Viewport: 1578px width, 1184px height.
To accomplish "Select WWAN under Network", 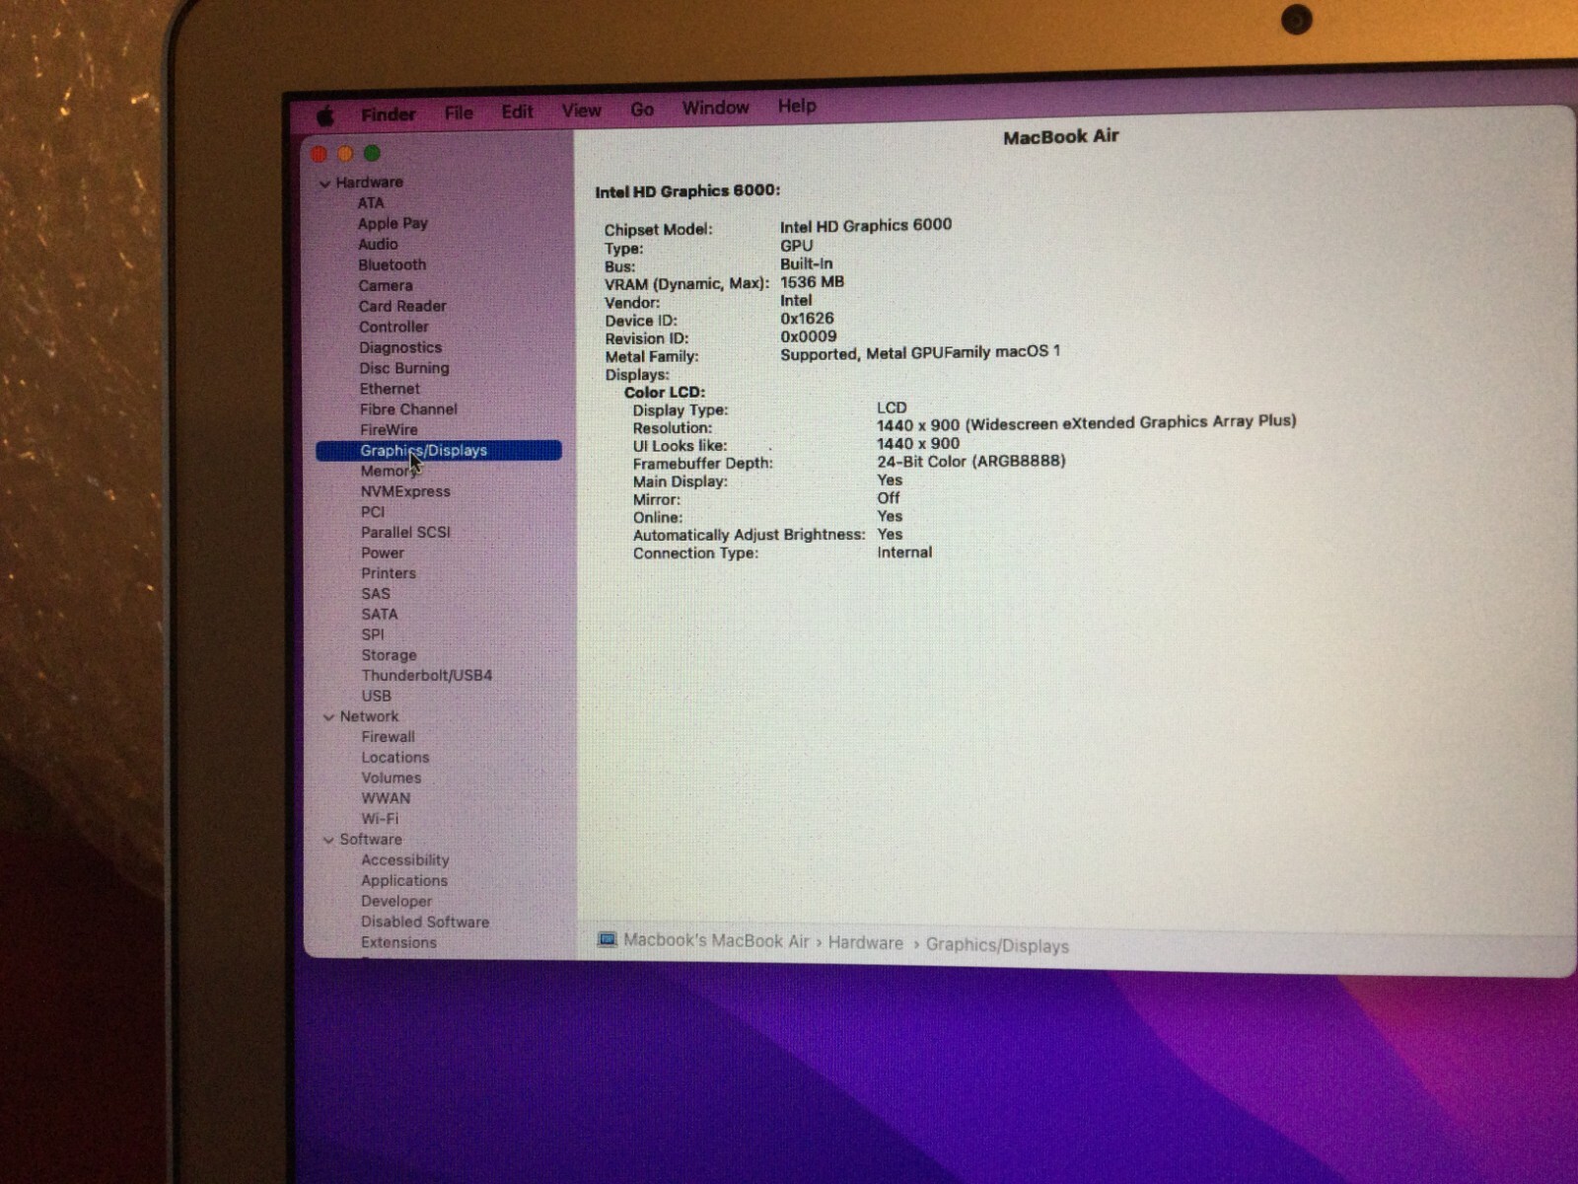I will coord(386,799).
